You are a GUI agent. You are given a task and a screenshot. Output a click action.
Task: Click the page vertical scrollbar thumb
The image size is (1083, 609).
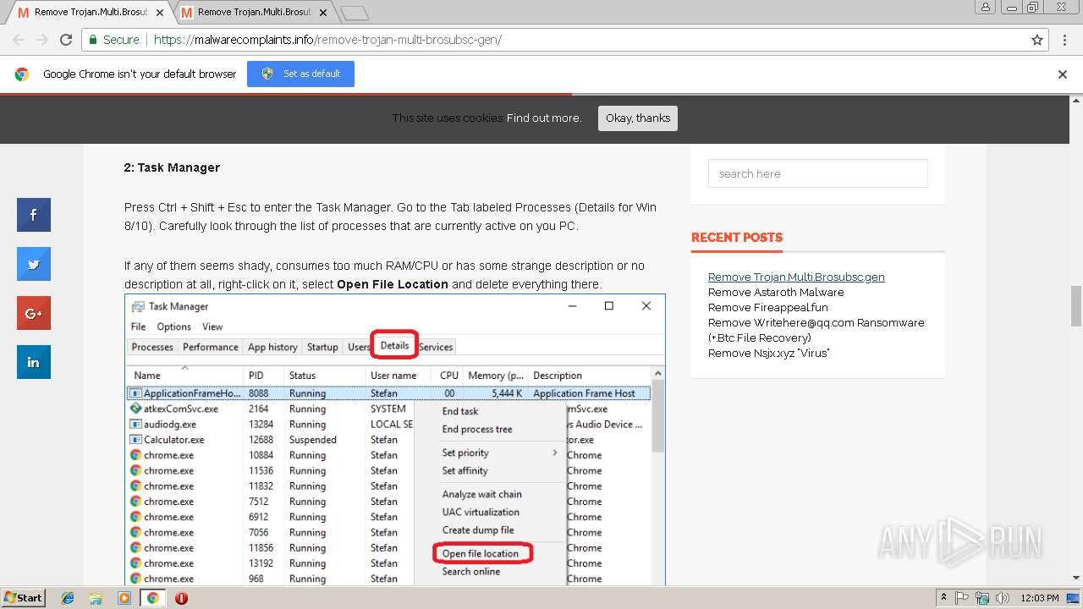click(x=1076, y=306)
